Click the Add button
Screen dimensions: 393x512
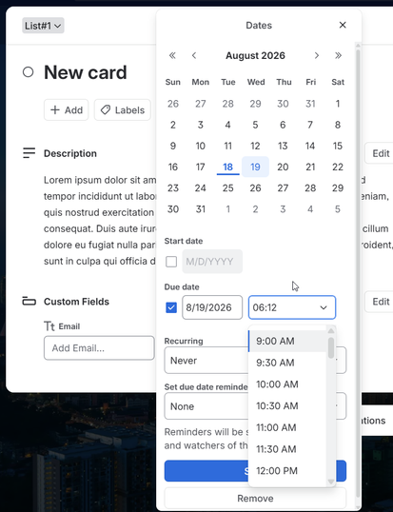(67, 110)
